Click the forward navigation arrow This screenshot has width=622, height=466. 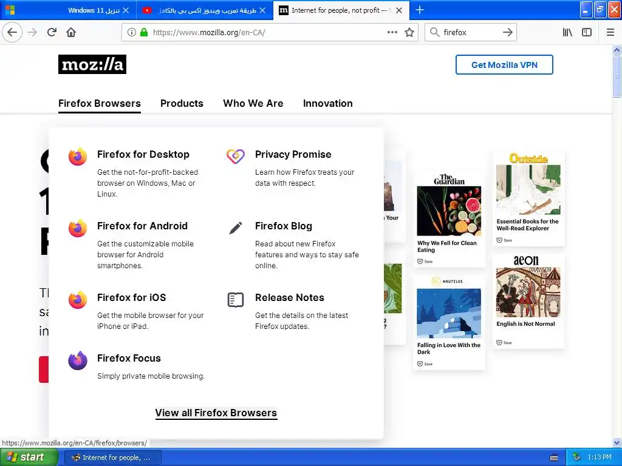pyautogui.click(x=32, y=32)
